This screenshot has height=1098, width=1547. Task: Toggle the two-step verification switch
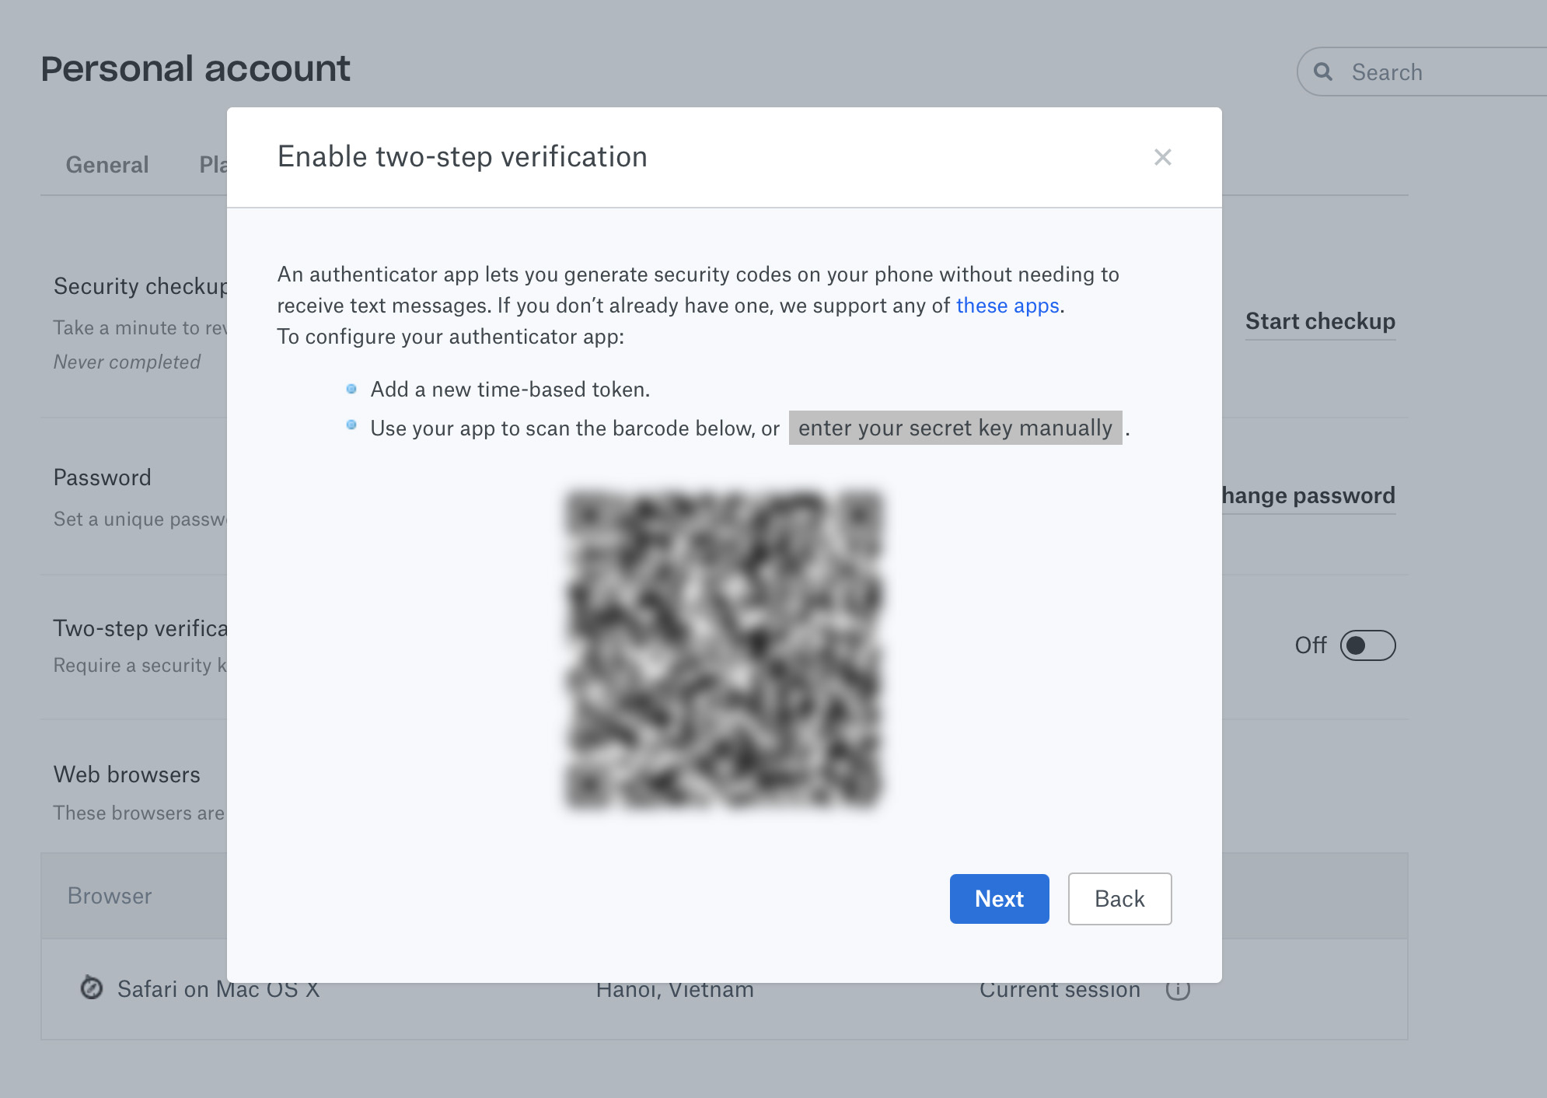click(x=1367, y=645)
